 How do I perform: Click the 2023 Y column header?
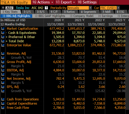click(x=120, y=20)
